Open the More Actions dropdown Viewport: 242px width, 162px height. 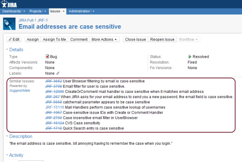105,39
